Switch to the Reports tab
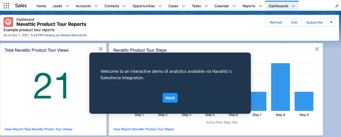The width and height of the screenshot is (341, 137). tap(249, 6)
